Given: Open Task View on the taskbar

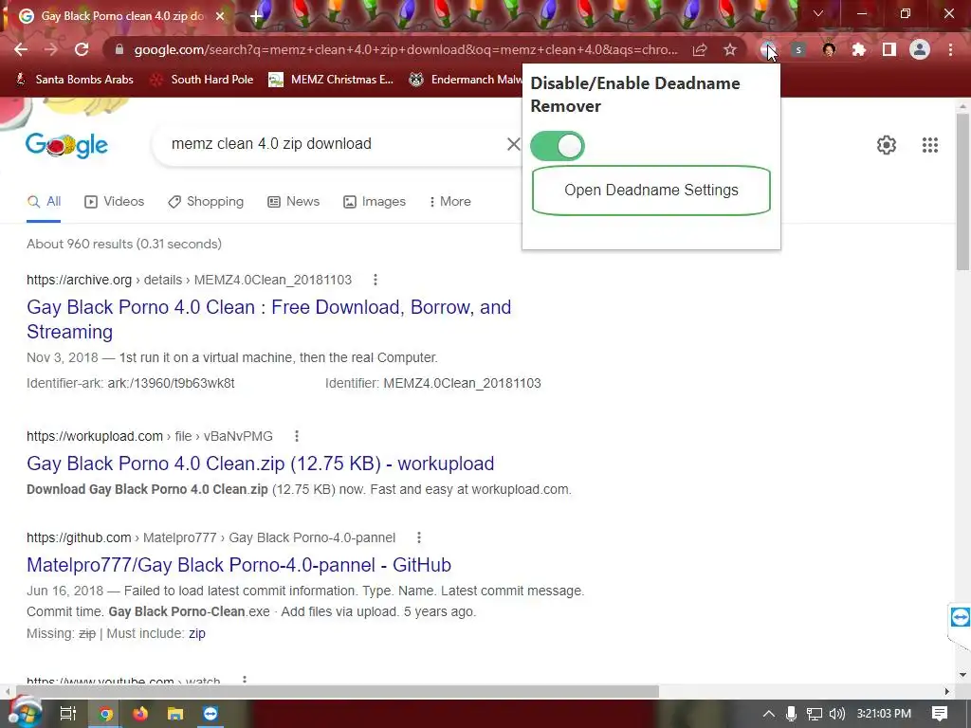Looking at the screenshot, I should pyautogui.click(x=67, y=714).
